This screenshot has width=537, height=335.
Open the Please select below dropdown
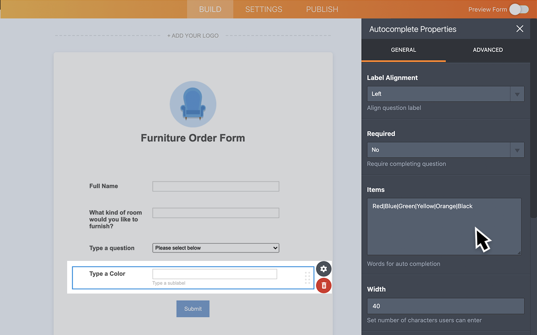coord(216,248)
